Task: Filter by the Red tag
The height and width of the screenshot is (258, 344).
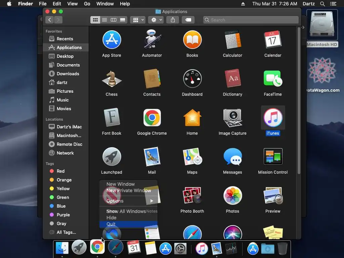Action: tap(66, 171)
